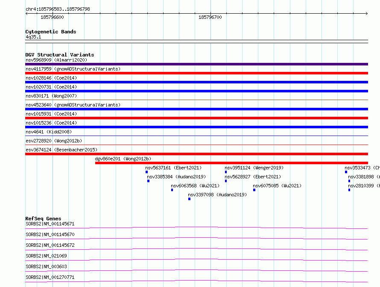
Task: Click the ruler's right arrow end
Action: [x=367, y=13]
